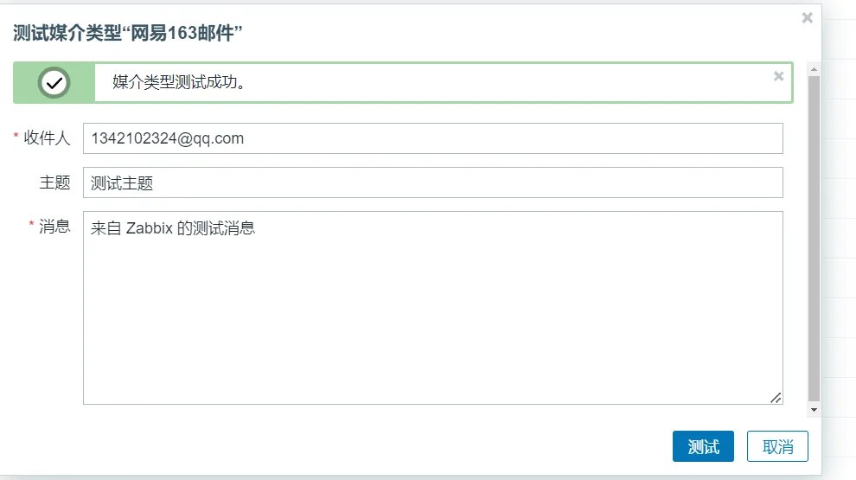The height and width of the screenshot is (480, 856).
Task: Click the message box resize handle
Action: point(776,398)
